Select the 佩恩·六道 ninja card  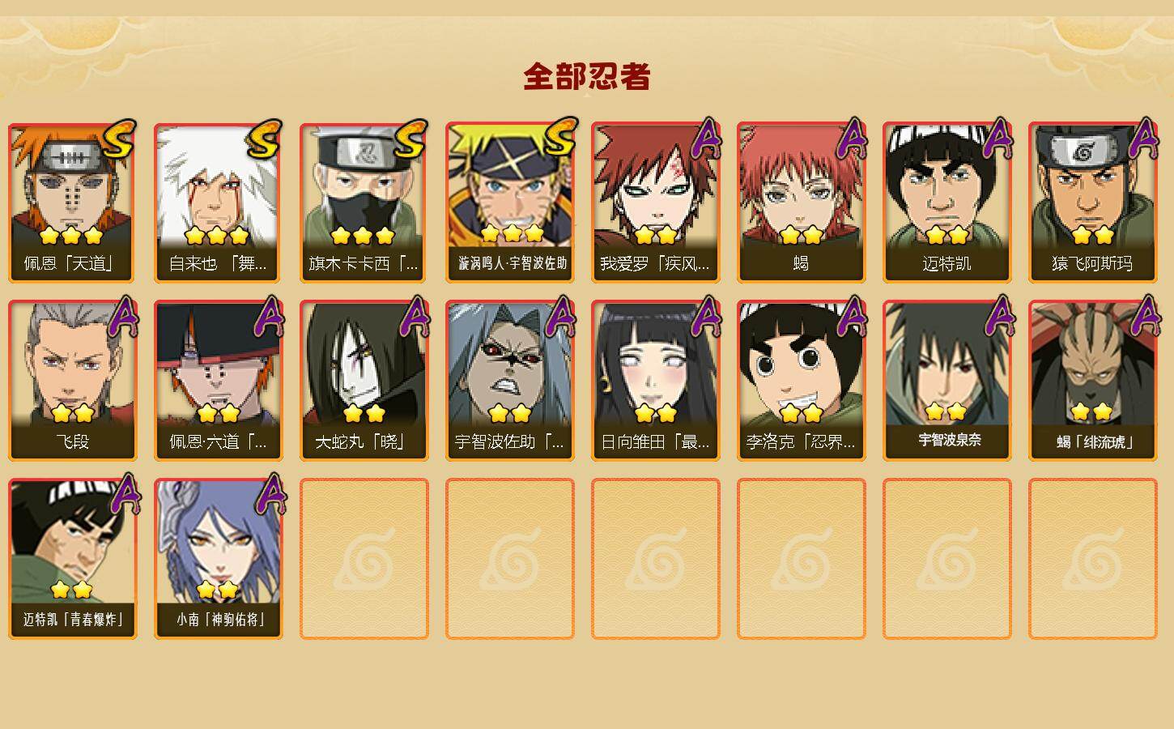click(218, 381)
